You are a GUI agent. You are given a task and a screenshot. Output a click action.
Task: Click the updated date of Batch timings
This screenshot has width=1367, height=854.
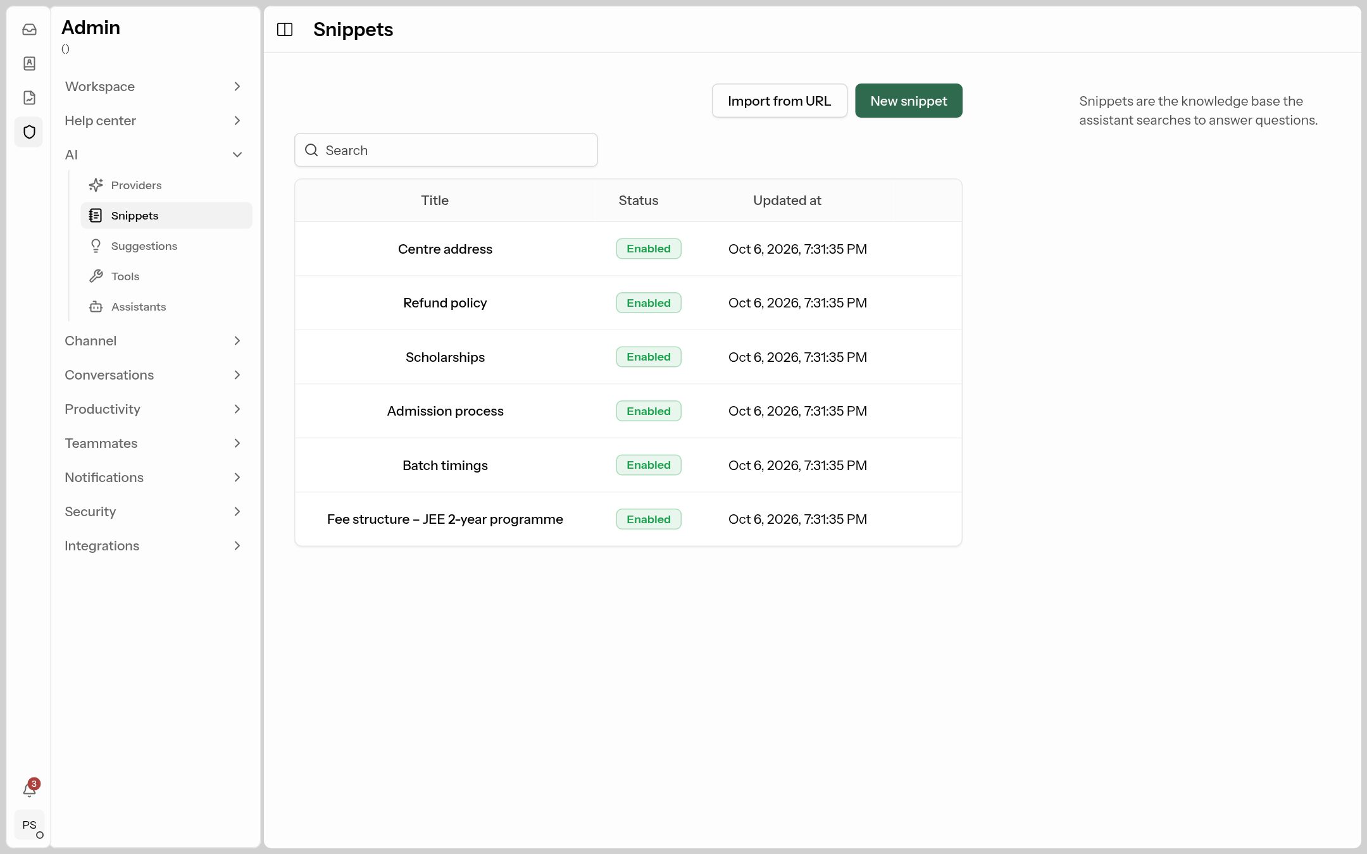(x=797, y=466)
